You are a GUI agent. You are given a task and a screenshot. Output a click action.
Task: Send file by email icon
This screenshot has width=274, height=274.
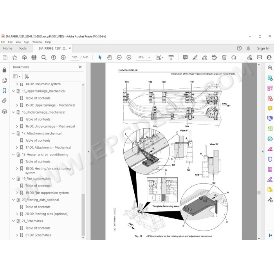point(260,57)
